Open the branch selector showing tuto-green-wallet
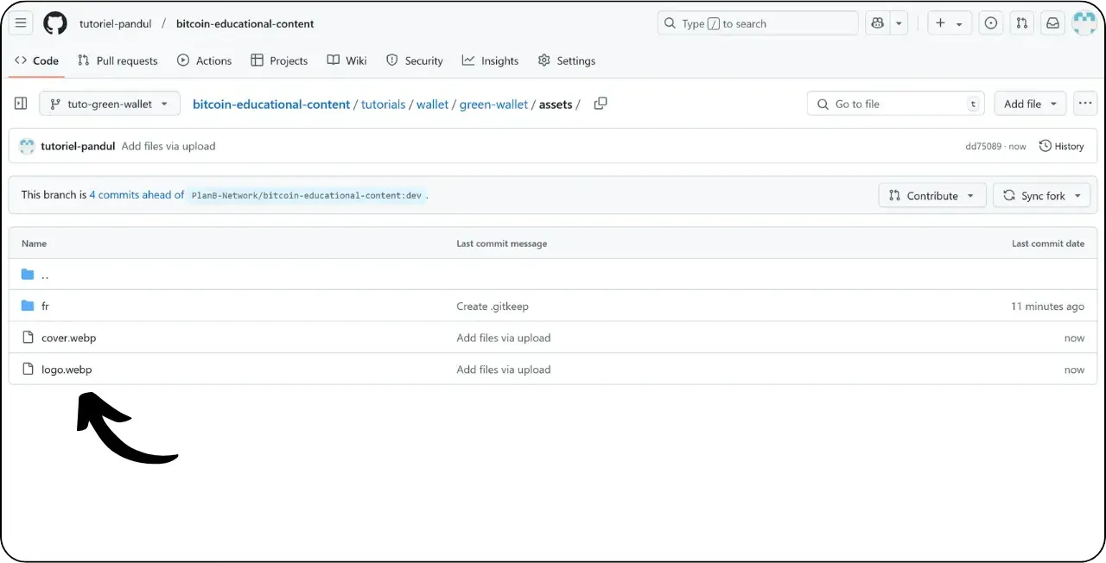The width and height of the screenshot is (1106, 563). tap(109, 103)
